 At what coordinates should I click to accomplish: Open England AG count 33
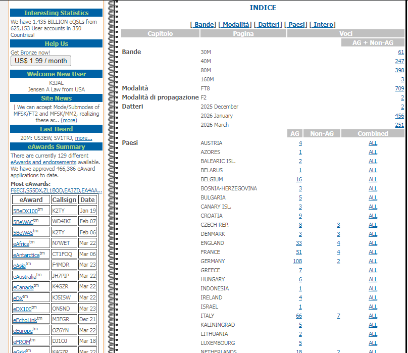pos(299,243)
